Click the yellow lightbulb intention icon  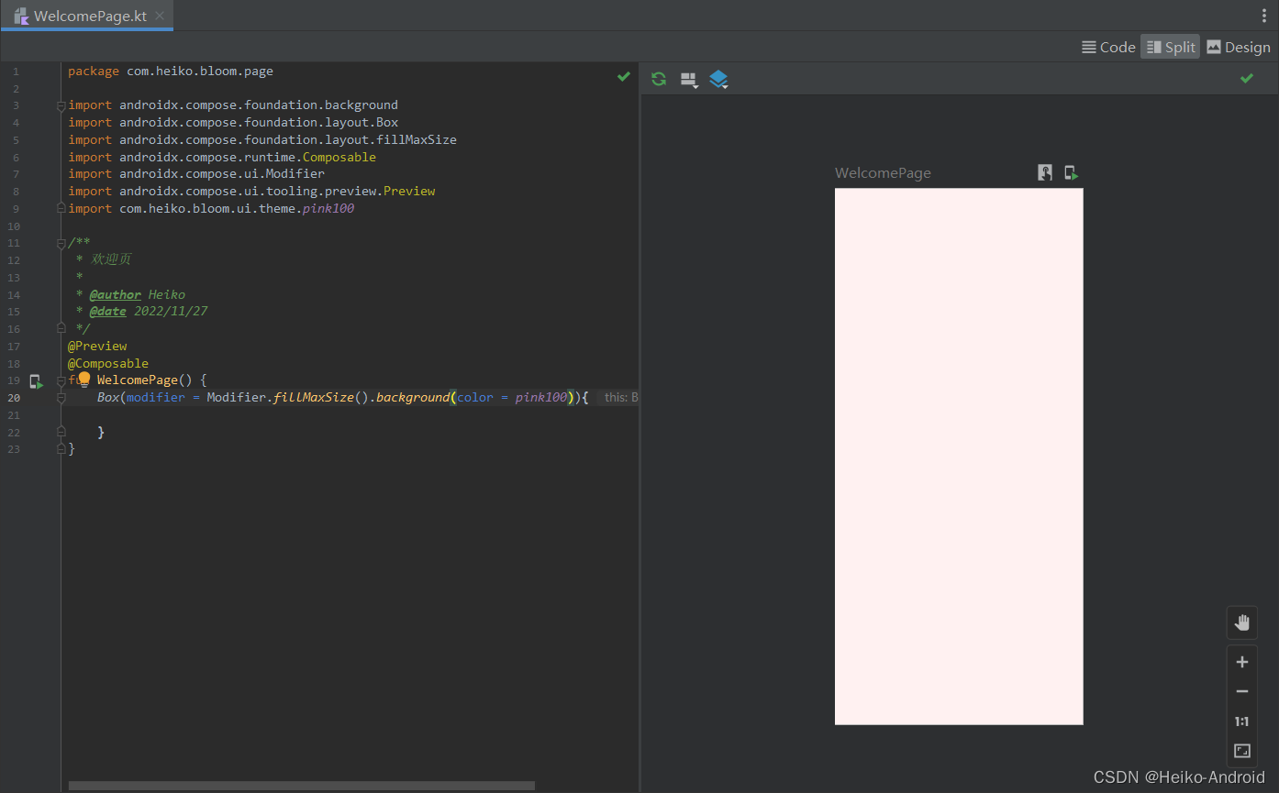(x=83, y=380)
